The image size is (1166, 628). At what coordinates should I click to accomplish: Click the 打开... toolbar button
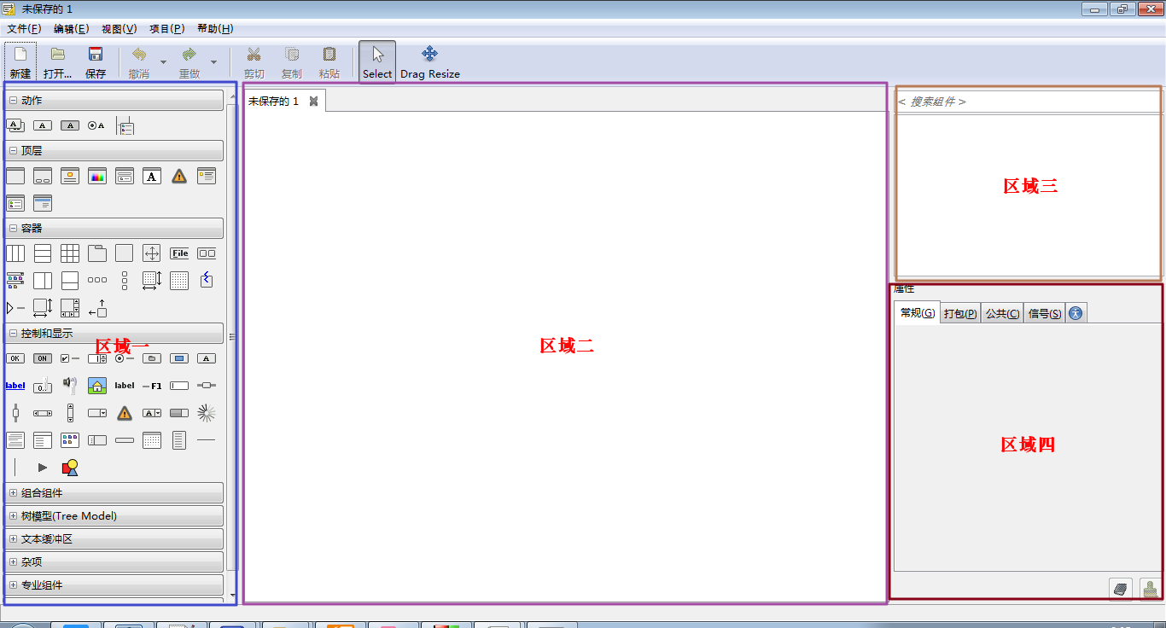(x=58, y=62)
